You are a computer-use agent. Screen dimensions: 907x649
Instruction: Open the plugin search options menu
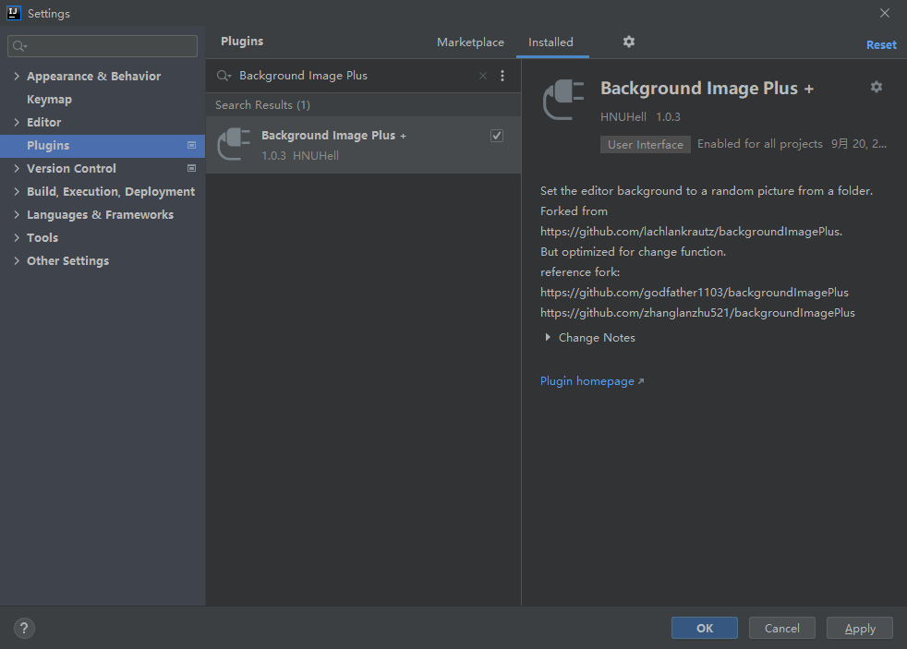point(502,76)
